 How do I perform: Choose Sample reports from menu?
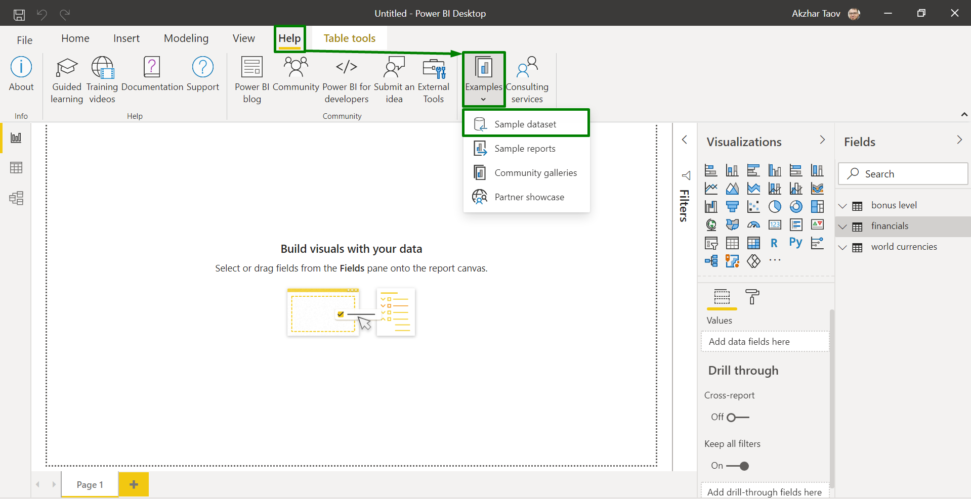coord(526,149)
